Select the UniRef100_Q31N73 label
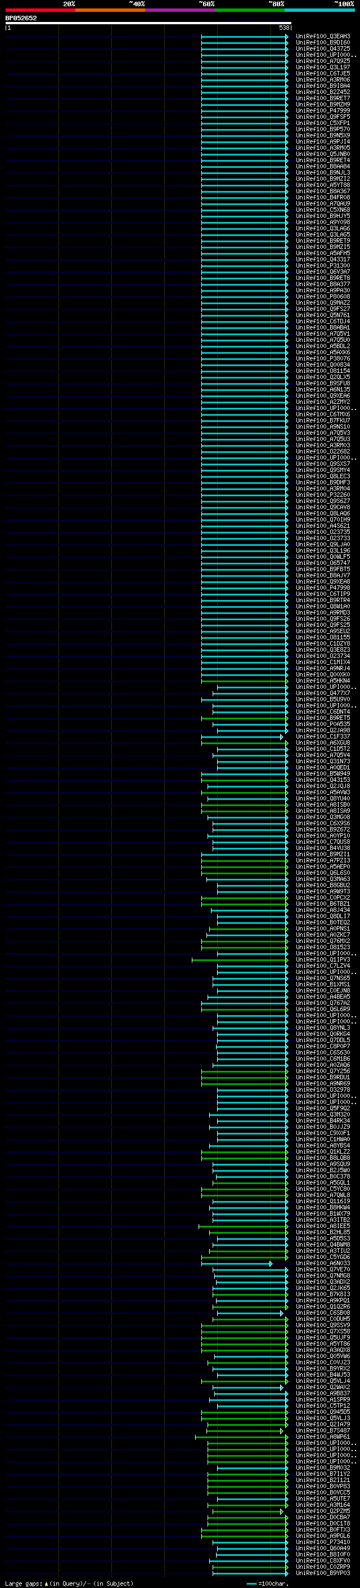Screen dimensions: 360x1588 point(323,760)
